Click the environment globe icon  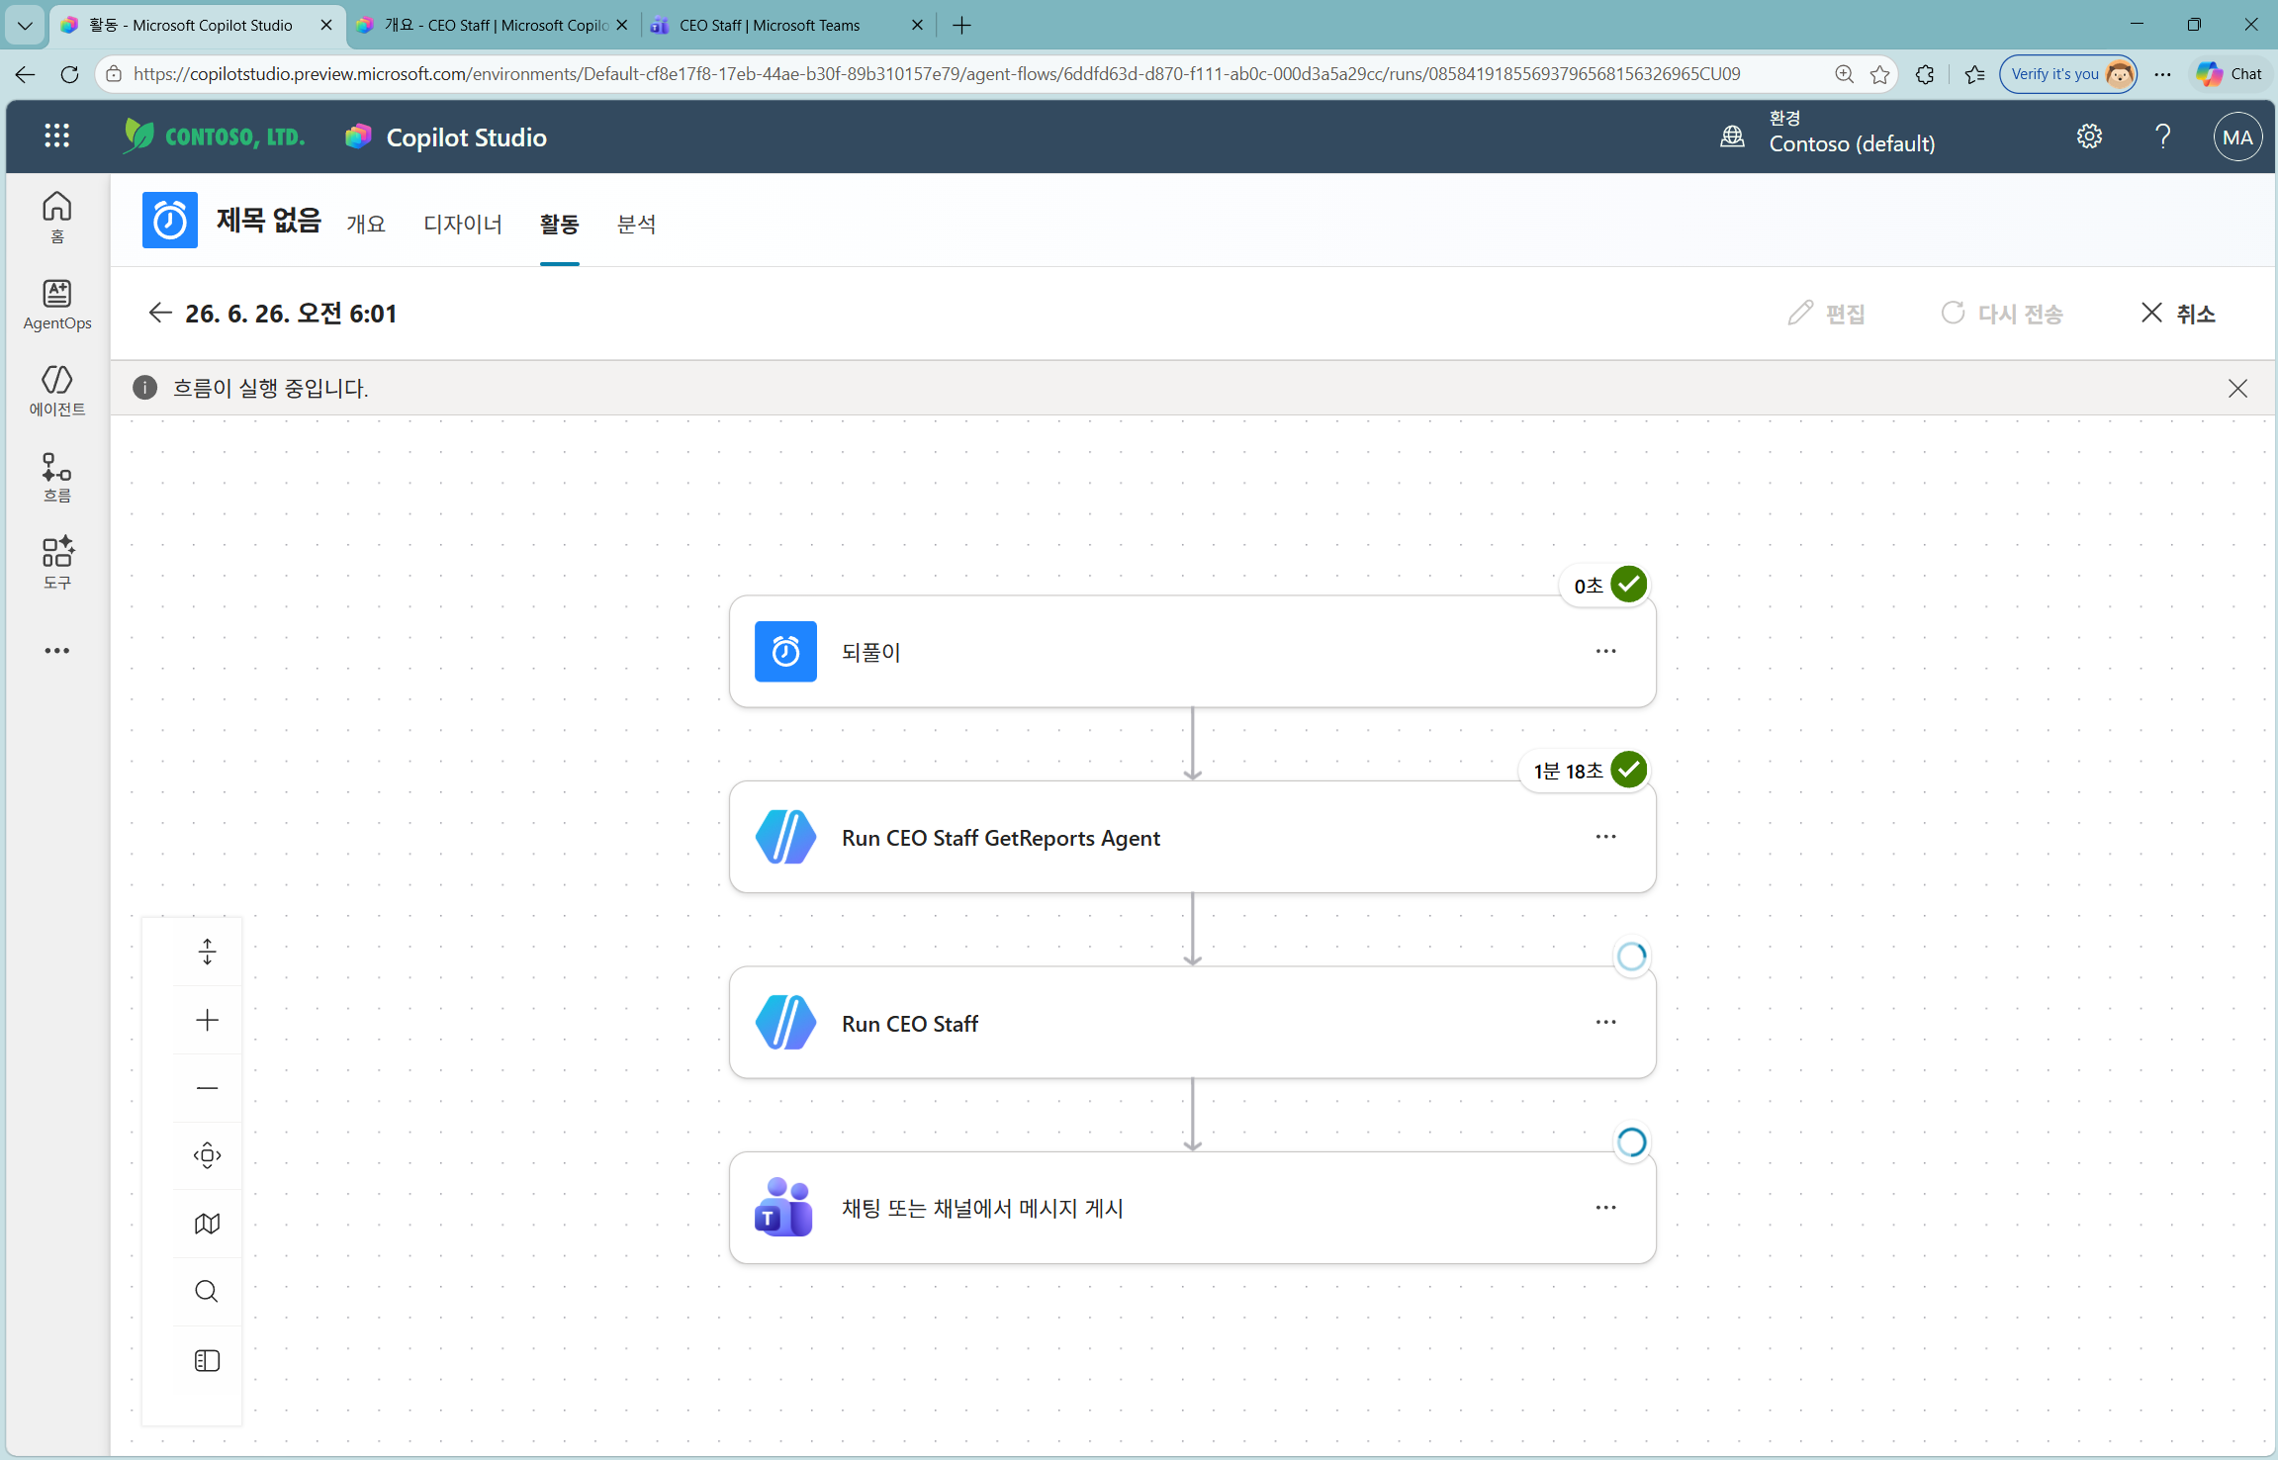tap(1732, 137)
